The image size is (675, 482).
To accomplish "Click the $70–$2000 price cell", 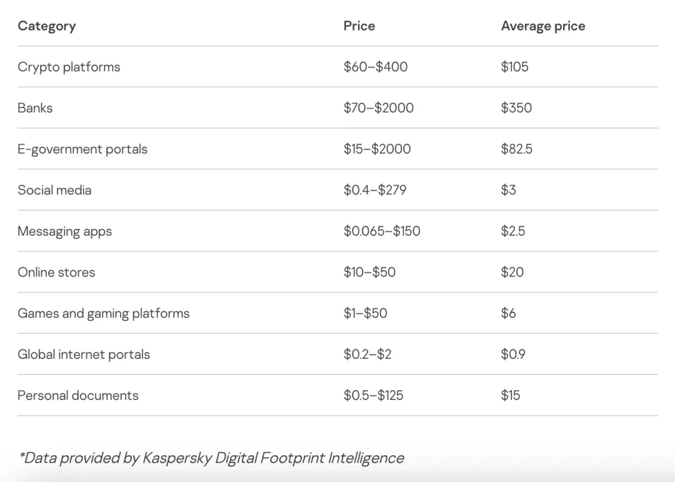I will tap(379, 108).
